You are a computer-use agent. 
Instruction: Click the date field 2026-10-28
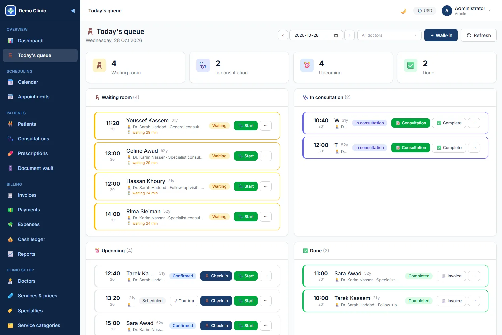pos(316,35)
